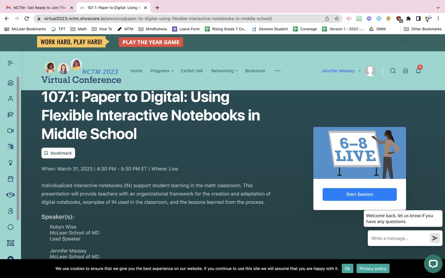
Task: Go to Home in conference navigation
Action: (136, 71)
